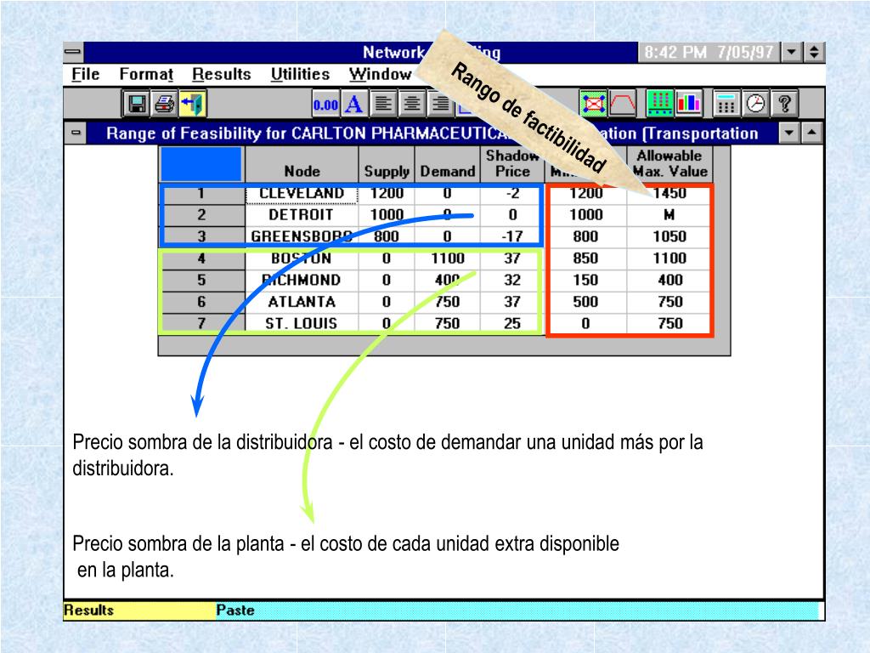Maximize the Range of Feasibility child window
This screenshot has height=653, width=870.
(x=811, y=133)
